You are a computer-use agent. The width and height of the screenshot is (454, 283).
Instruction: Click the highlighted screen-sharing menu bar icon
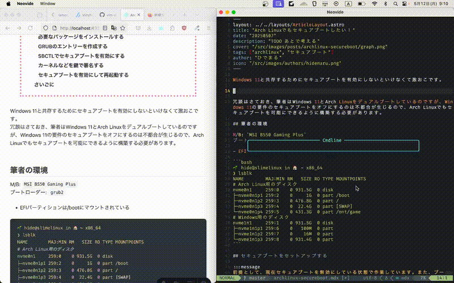(278, 4)
